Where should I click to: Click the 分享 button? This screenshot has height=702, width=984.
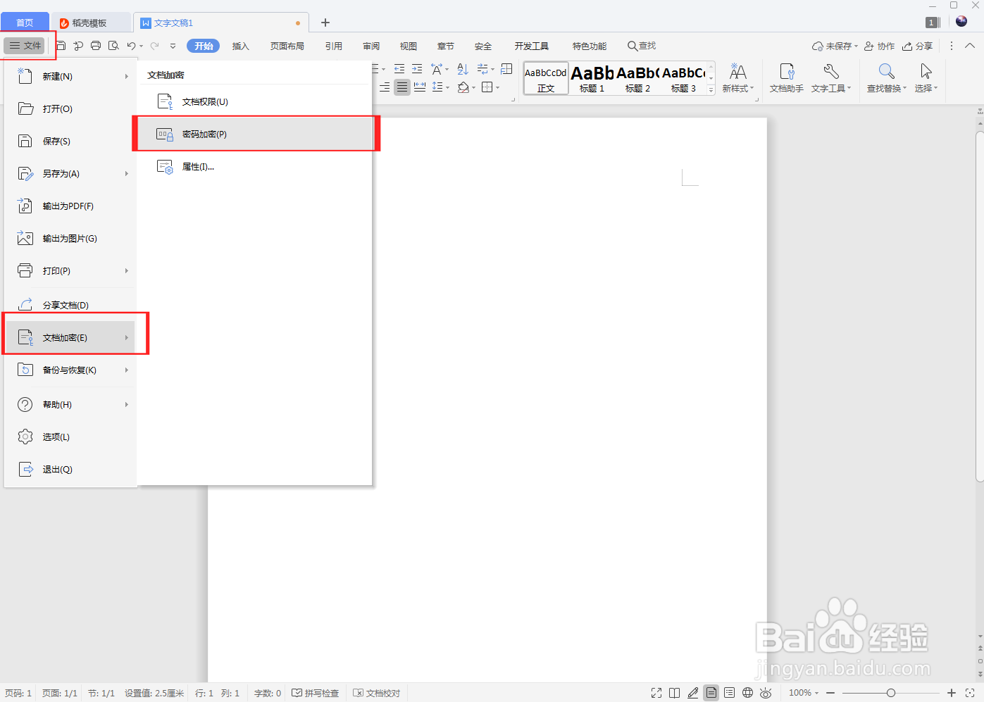coord(918,46)
